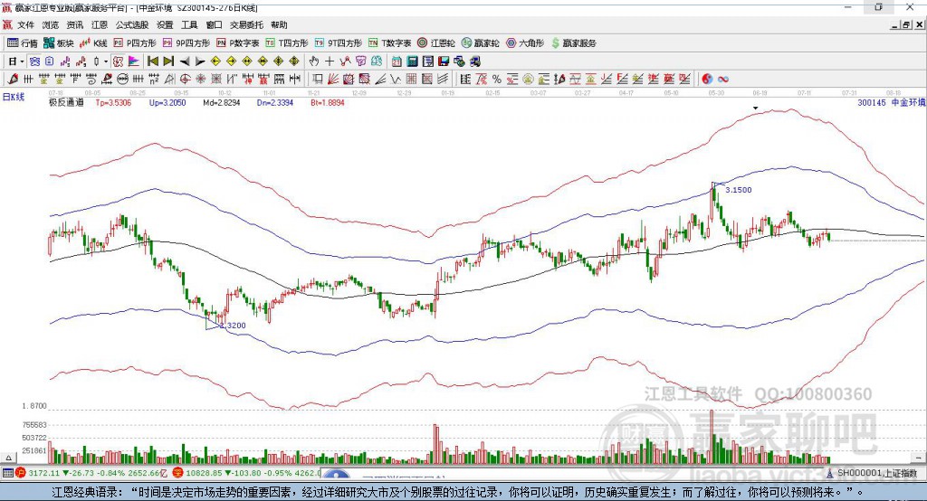Open the 交易委托 menu
This screenshot has width=927, height=501.
246,24
